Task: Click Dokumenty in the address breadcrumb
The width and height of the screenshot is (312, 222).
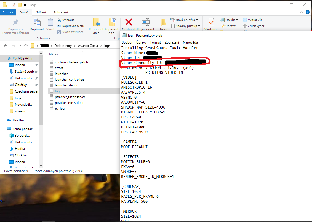Action: pos(63,46)
